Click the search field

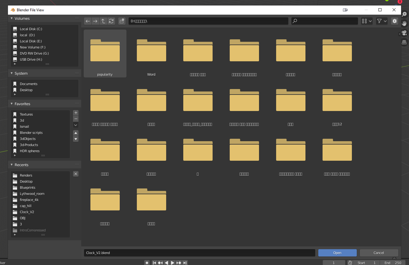tap(324, 21)
